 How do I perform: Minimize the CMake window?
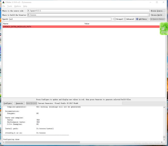[x=150, y=2]
